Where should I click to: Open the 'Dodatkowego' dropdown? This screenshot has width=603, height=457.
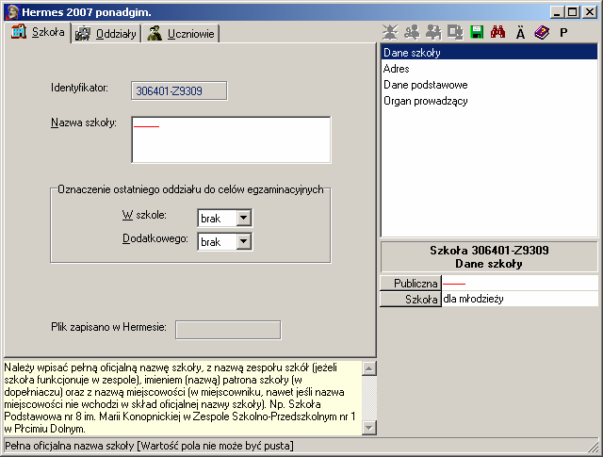tap(244, 242)
